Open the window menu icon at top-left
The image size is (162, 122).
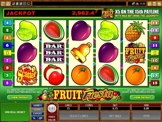pos(3,4)
